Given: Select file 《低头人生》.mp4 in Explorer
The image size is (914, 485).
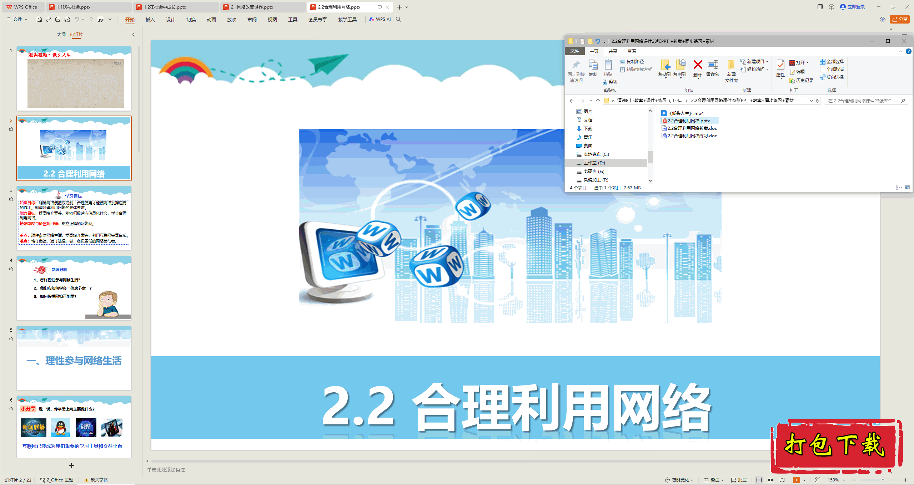Looking at the screenshot, I should point(682,113).
